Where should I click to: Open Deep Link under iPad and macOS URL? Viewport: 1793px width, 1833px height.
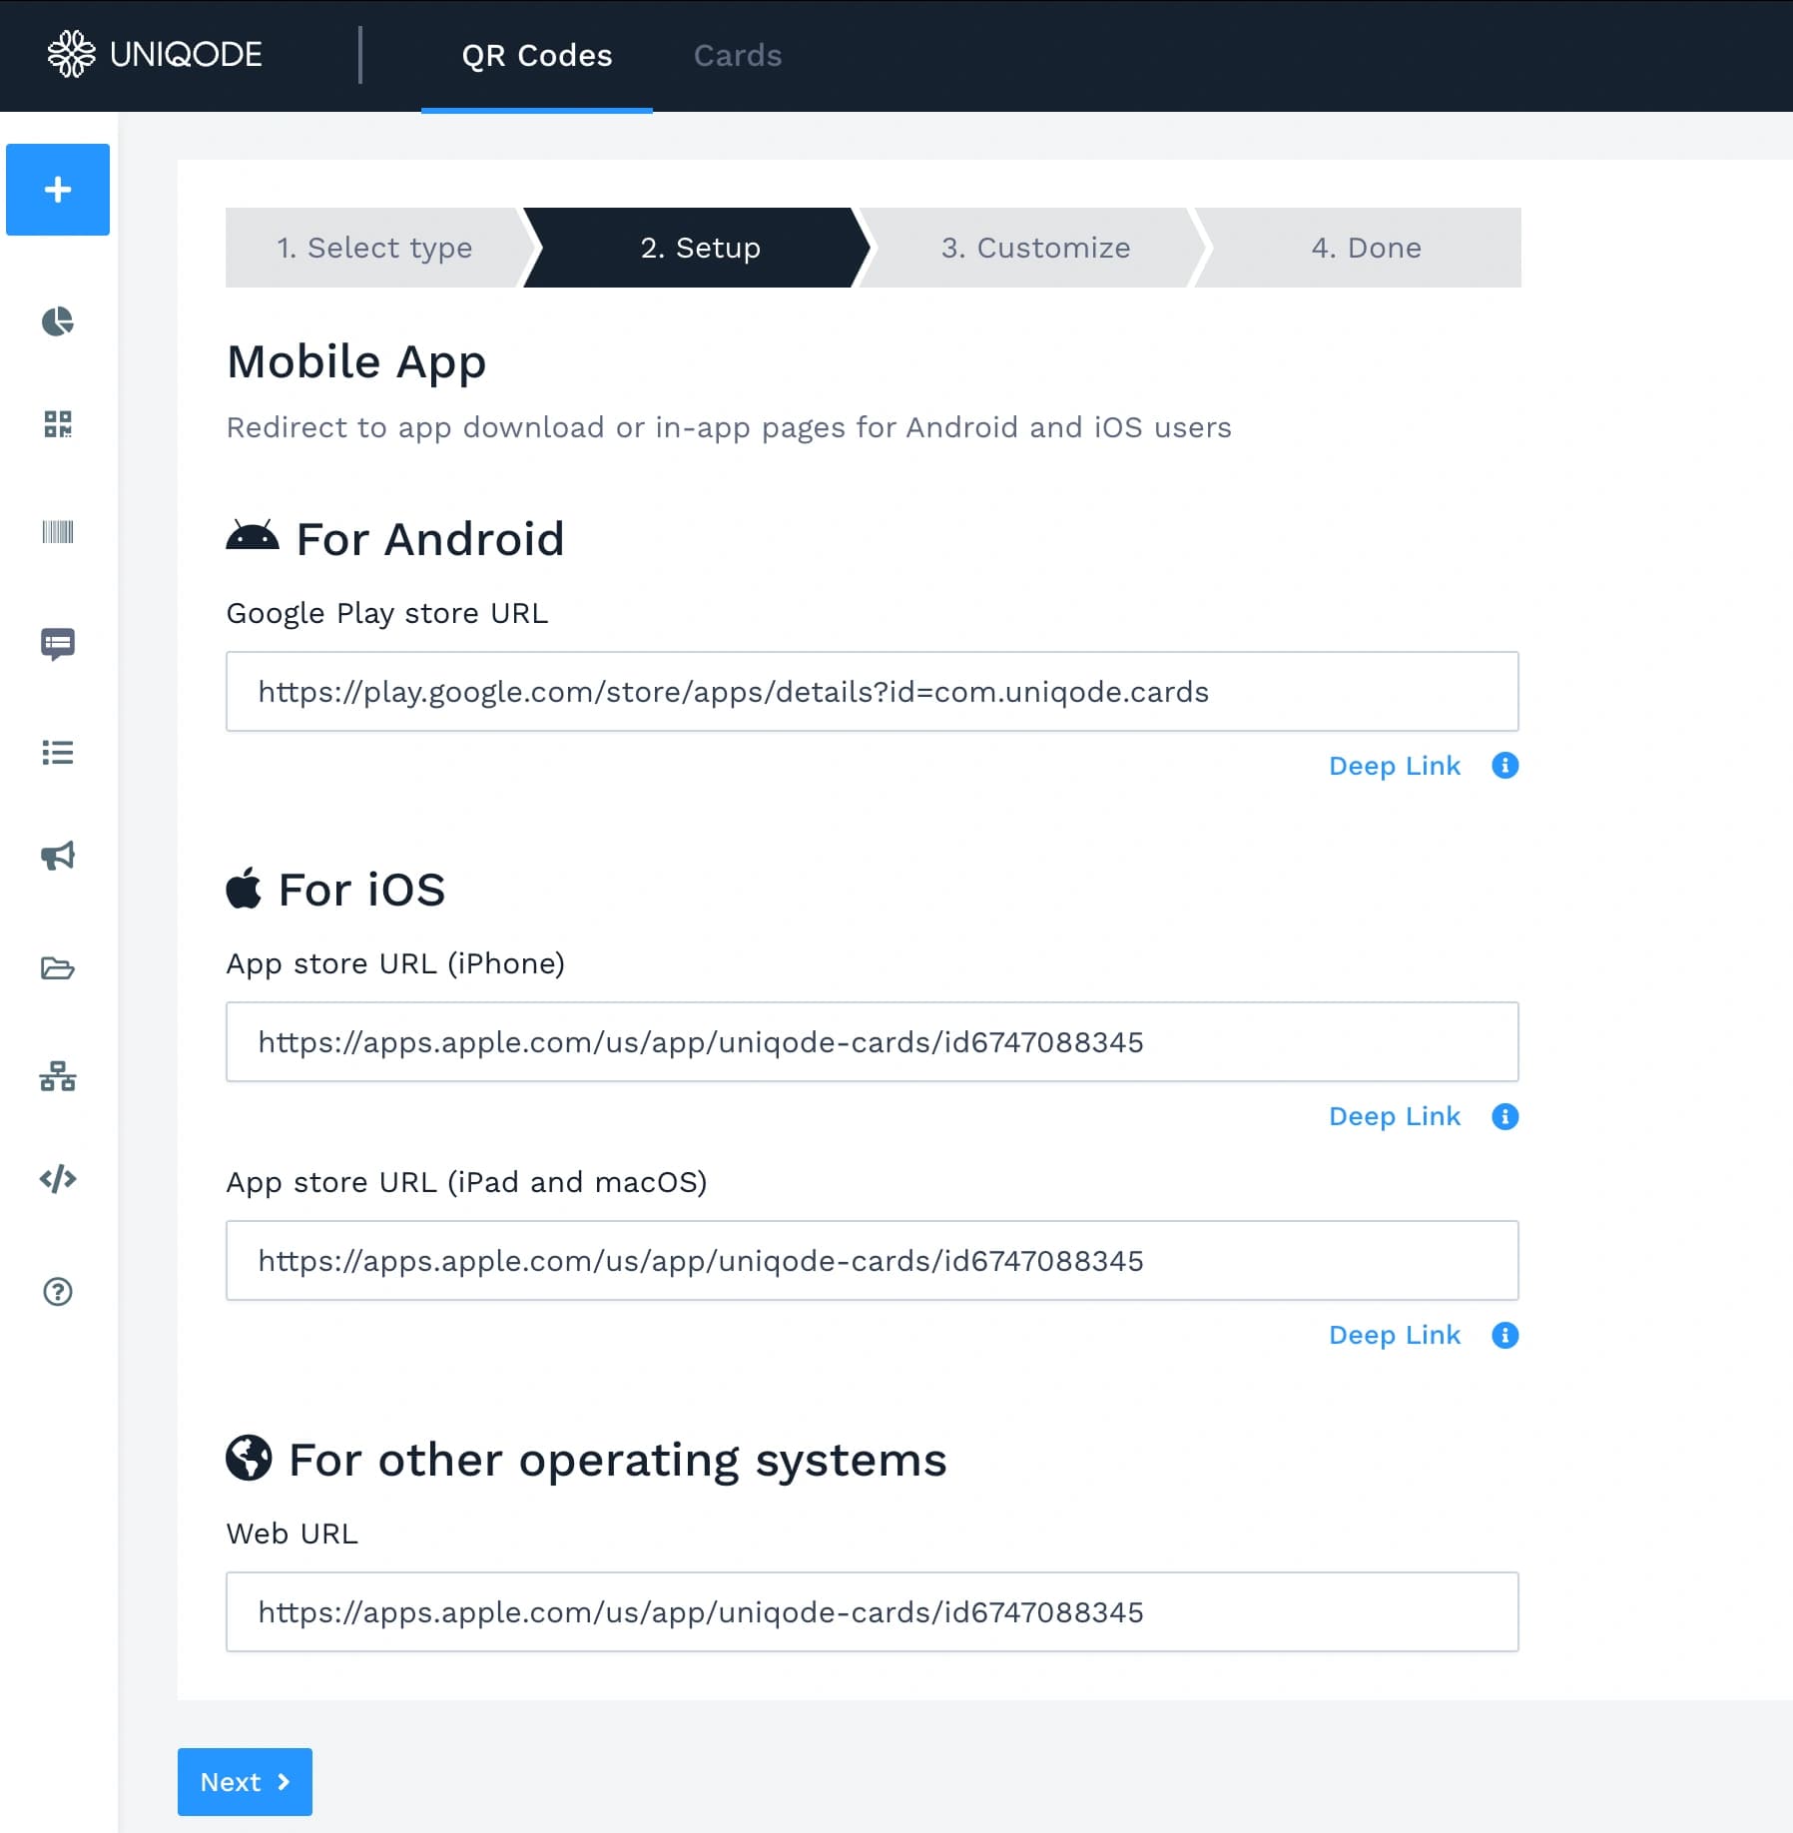pyautogui.click(x=1395, y=1335)
